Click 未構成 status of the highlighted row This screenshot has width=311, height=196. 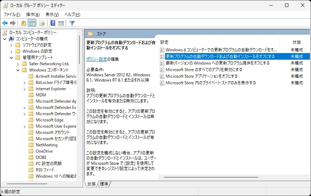pos(297,56)
